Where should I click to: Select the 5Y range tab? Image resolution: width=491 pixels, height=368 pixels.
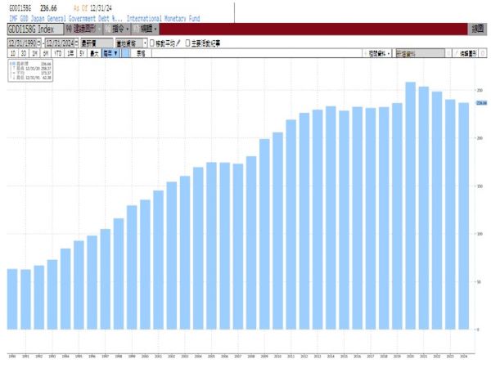82,53
